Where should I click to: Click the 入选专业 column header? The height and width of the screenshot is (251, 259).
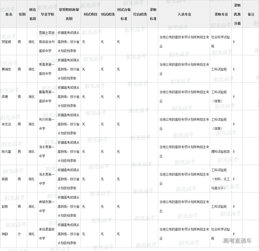point(184,15)
